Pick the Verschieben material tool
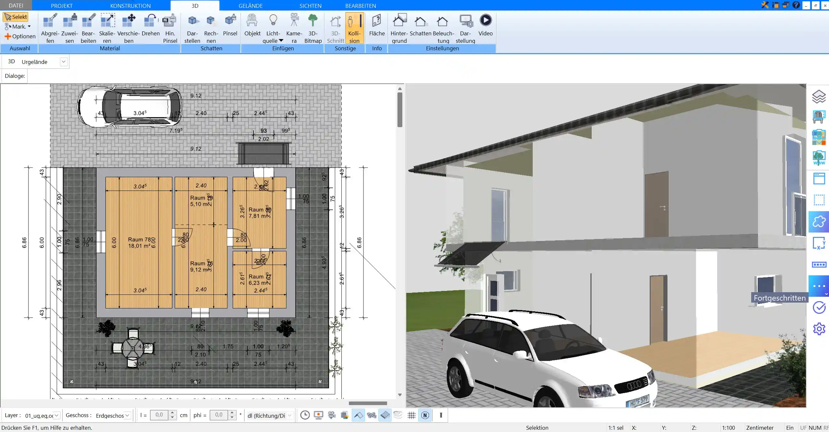 pos(128,28)
